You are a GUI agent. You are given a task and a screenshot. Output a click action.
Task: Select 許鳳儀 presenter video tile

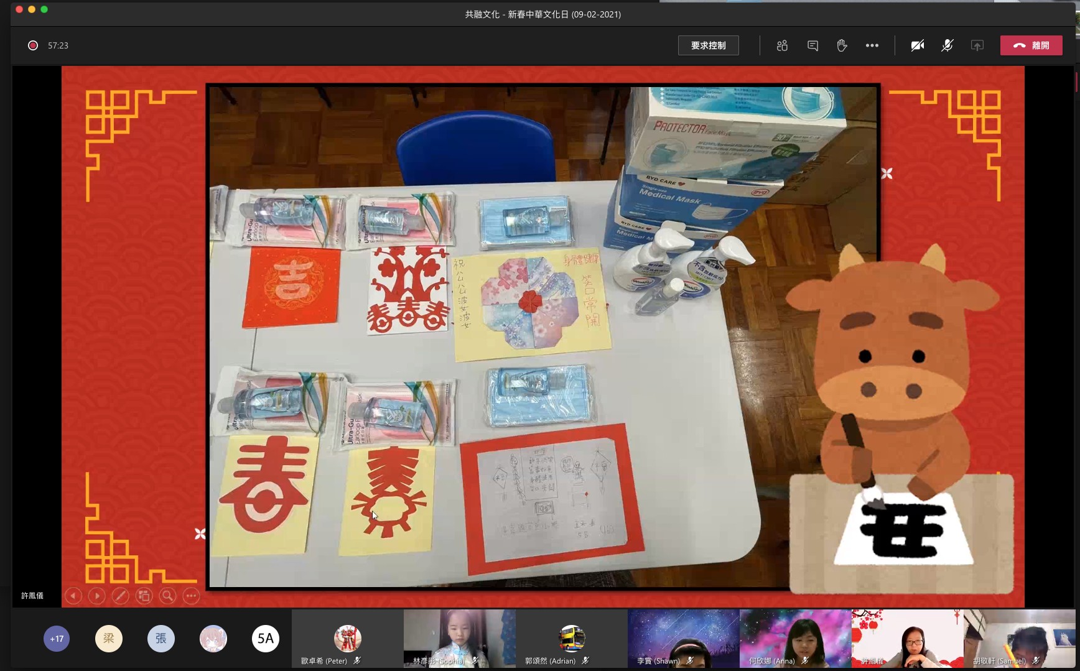point(907,639)
